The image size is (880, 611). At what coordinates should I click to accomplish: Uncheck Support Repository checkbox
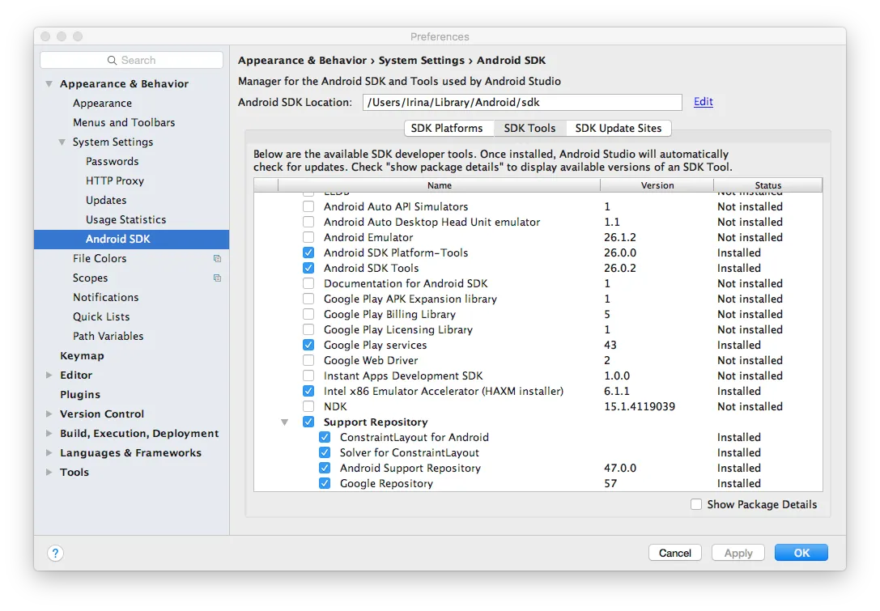308,422
